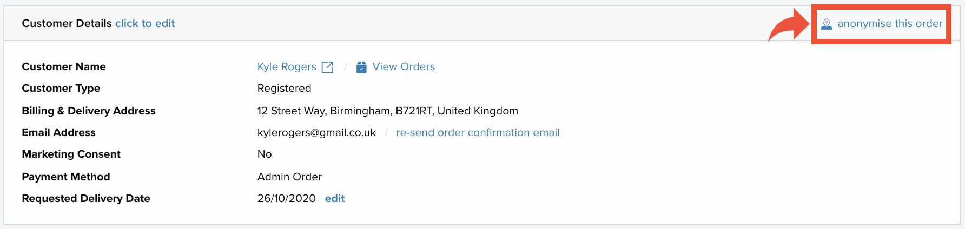Click 'click to edit' in Customer Details header
This screenshot has height=229, width=965.
tap(145, 23)
